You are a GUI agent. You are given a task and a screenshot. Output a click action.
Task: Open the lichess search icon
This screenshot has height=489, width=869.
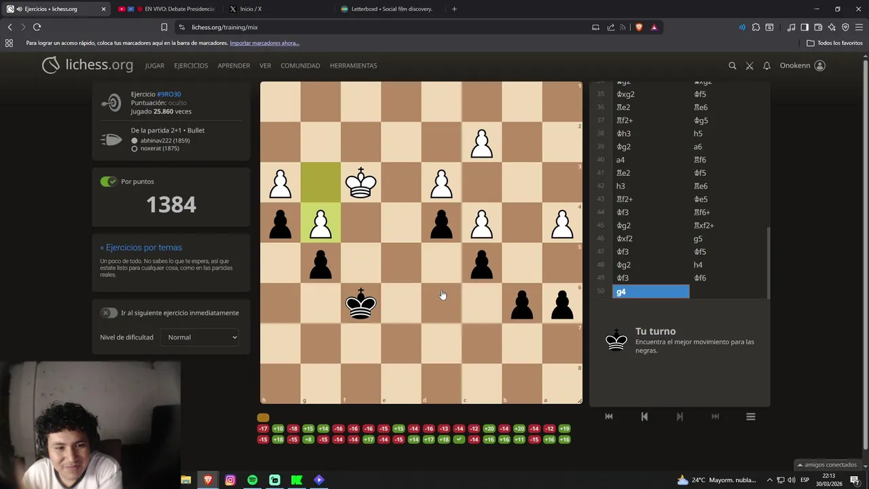coord(732,66)
